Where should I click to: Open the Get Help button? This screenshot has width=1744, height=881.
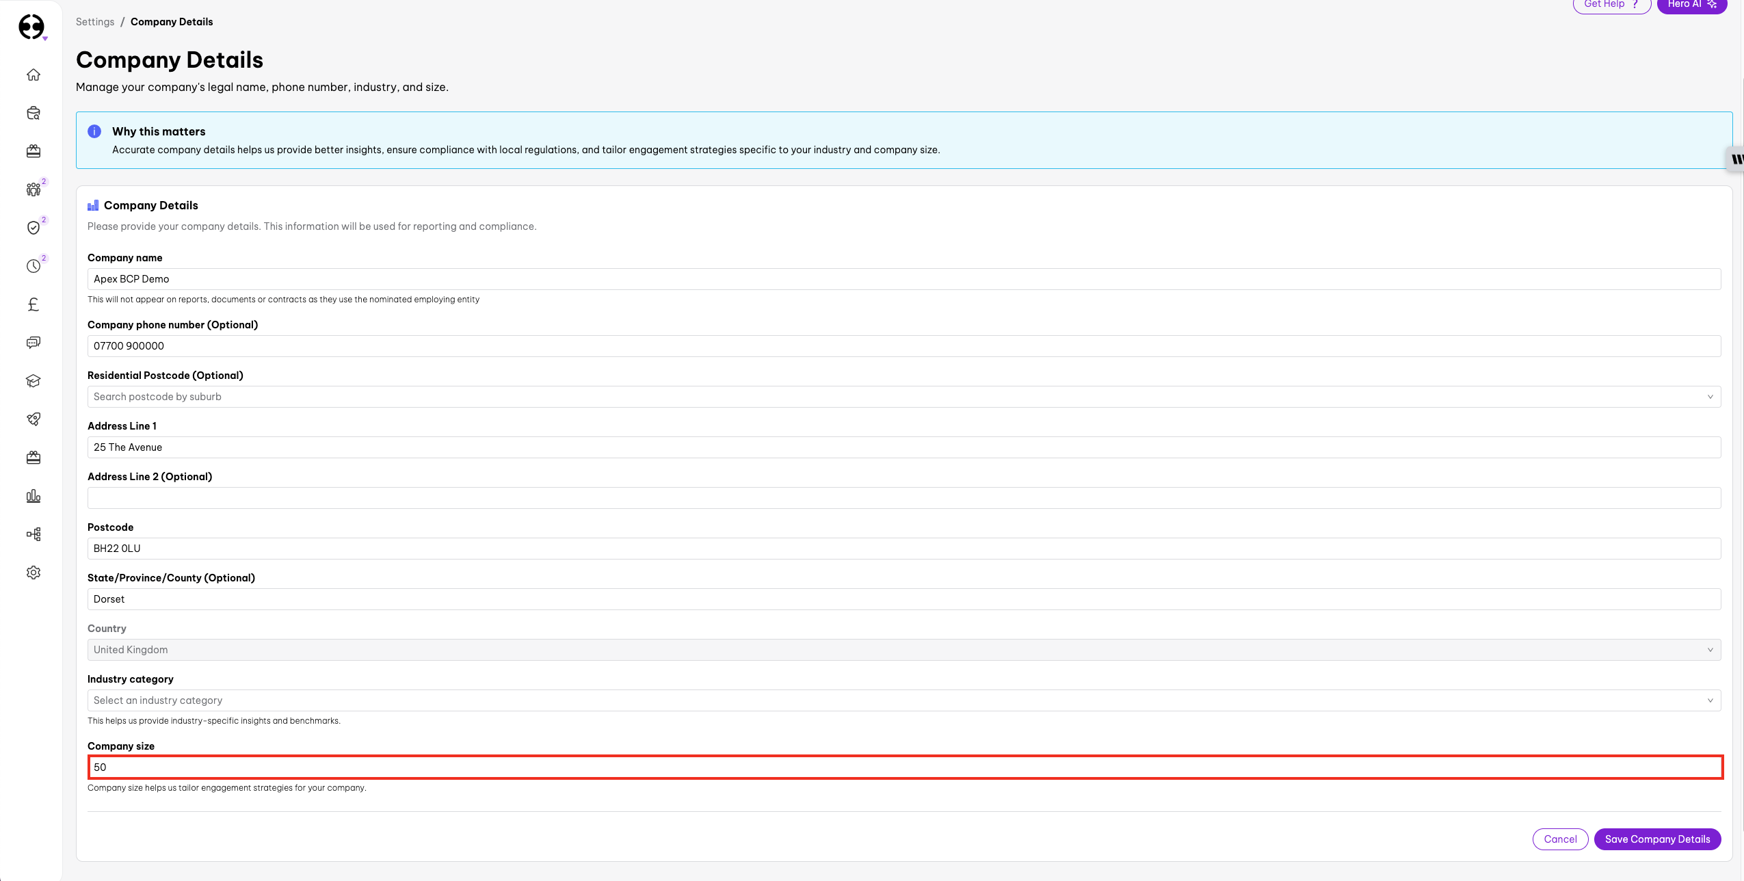(x=1611, y=5)
